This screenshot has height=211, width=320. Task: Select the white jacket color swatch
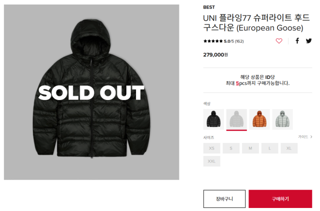[236, 119]
